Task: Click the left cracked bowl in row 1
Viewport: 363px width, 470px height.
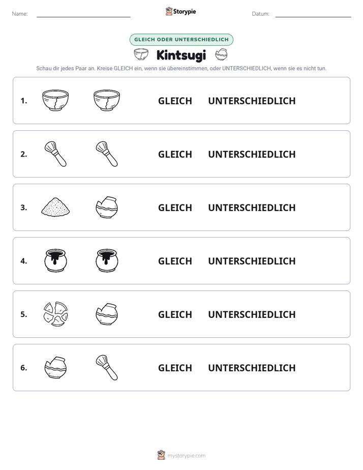Action: (55, 100)
